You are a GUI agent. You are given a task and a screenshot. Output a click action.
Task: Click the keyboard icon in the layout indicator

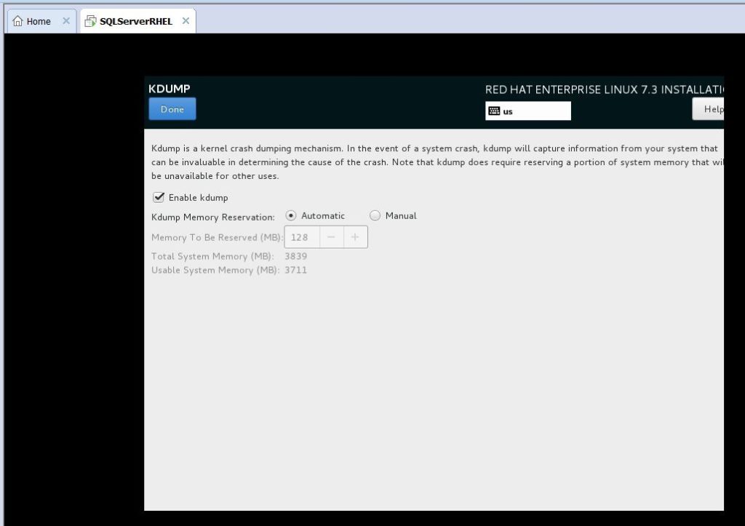click(x=494, y=111)
